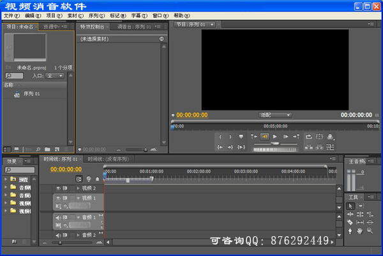Click Set Encore chapter marker bulb icon
This screenshot has width=383, height=256.
click(89, 179)
